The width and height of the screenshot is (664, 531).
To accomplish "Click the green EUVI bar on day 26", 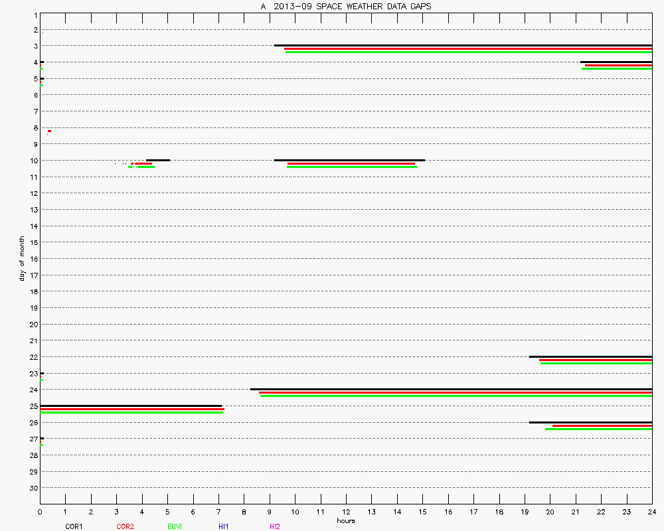I will (x=598, y=429).
